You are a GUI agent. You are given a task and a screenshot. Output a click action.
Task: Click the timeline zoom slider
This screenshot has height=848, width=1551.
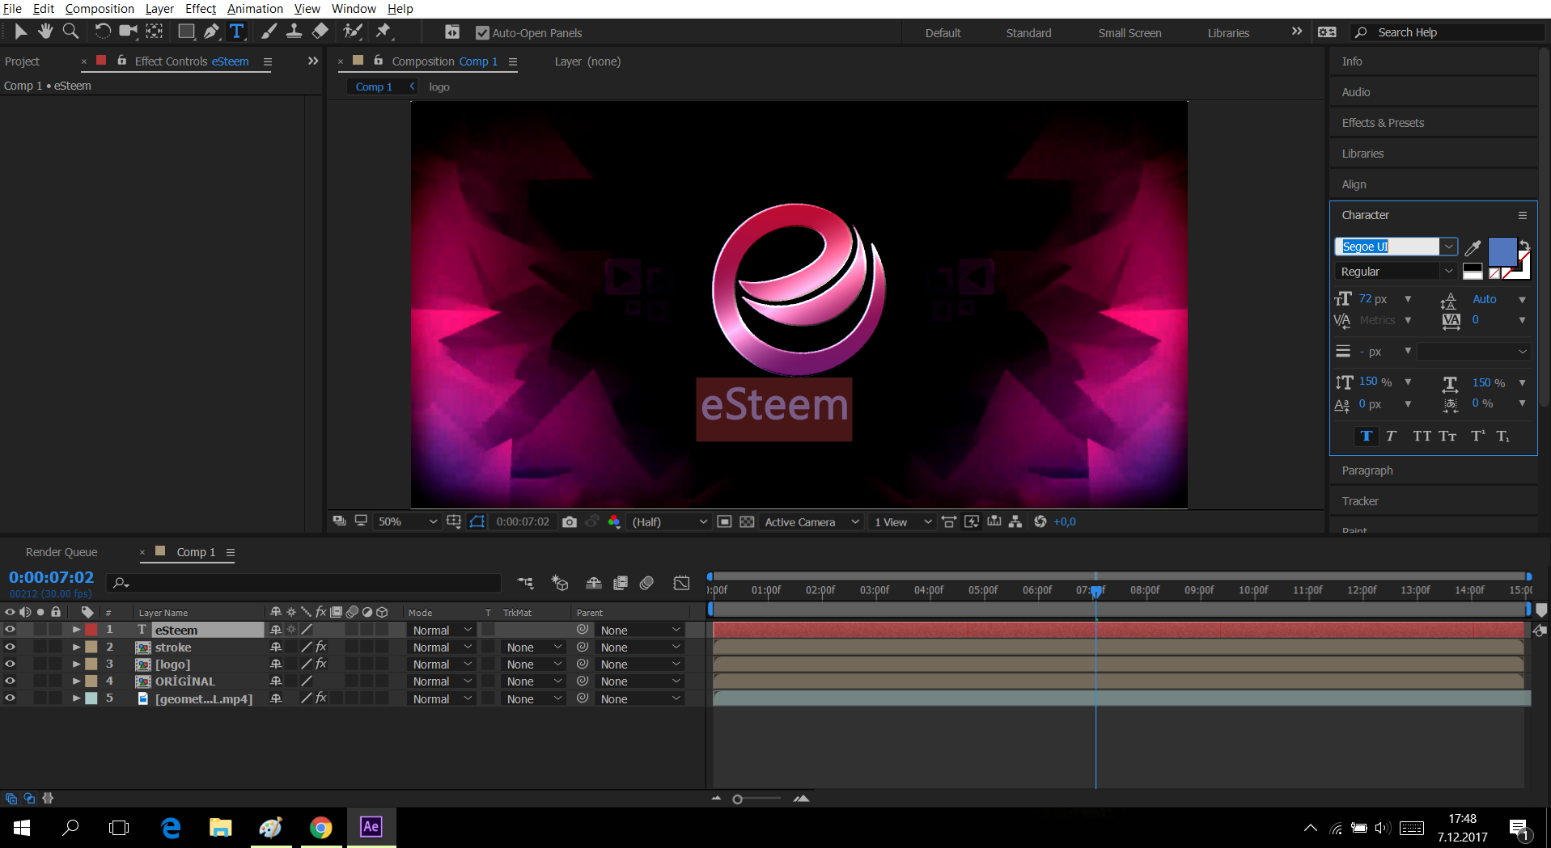[737, 799]
